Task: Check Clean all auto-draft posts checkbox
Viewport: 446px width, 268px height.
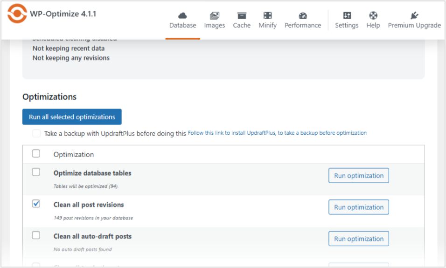Action: tap(36, 235)
